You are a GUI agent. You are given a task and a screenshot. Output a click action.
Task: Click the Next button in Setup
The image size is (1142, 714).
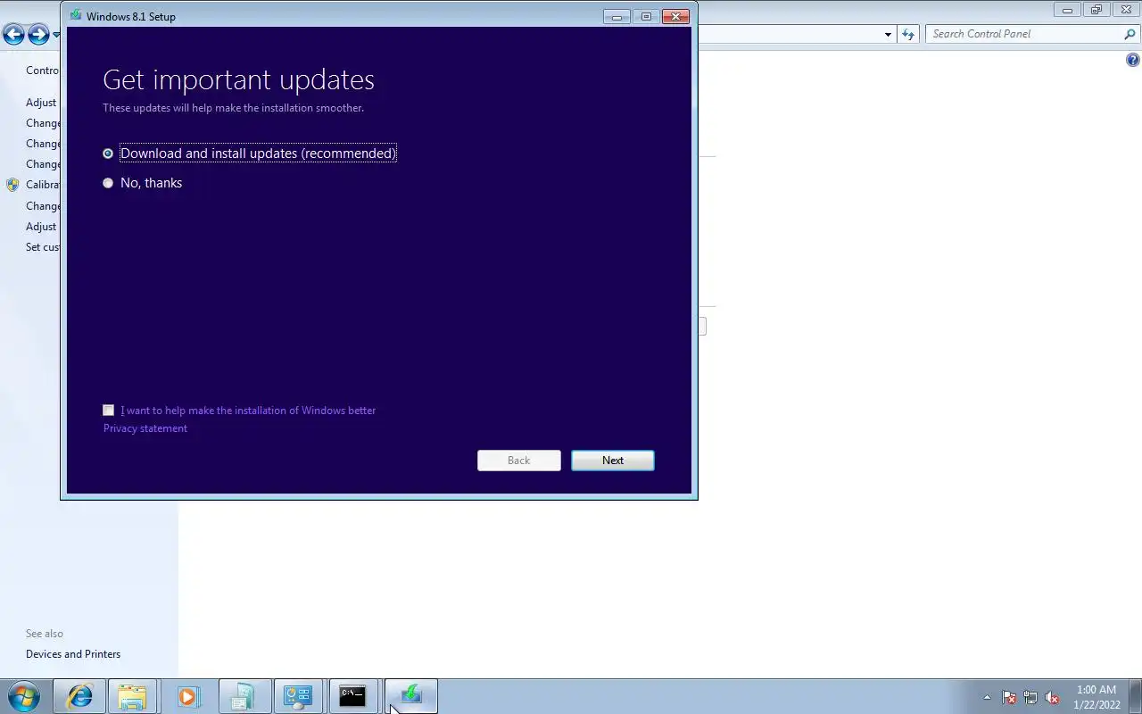pyautogui.click(x=613, y=461)
